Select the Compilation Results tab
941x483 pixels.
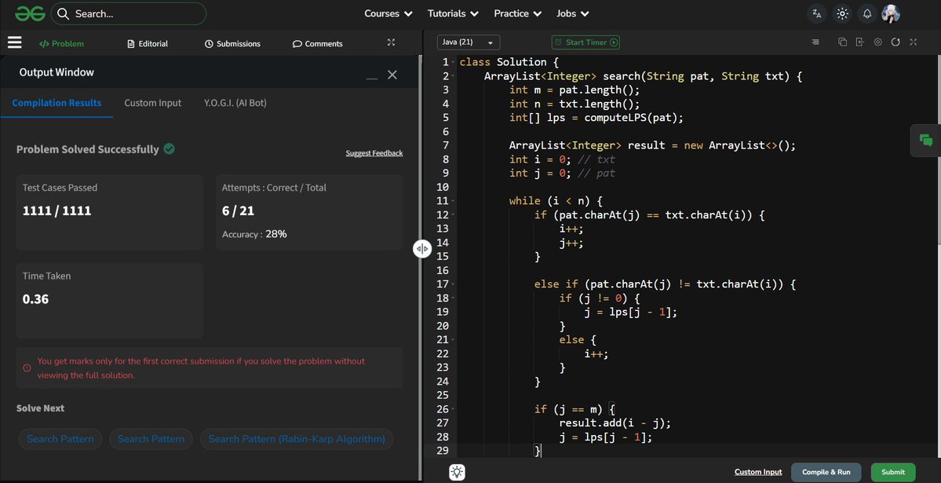pyautogui.click(x=57, y=103)
